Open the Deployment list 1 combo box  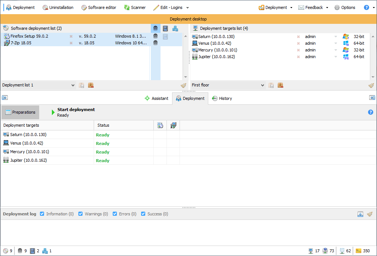(38, 85)
